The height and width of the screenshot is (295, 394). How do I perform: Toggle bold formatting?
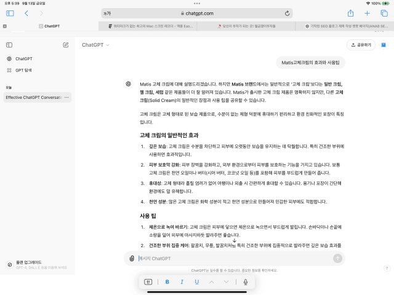167,282
